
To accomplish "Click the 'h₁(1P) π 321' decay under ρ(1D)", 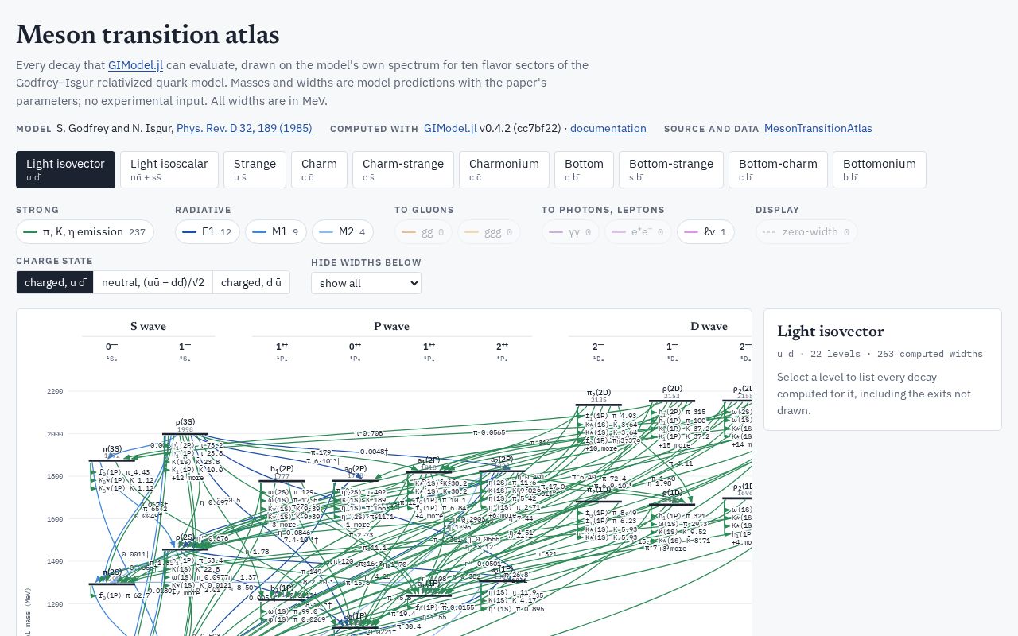I will 682,516.
